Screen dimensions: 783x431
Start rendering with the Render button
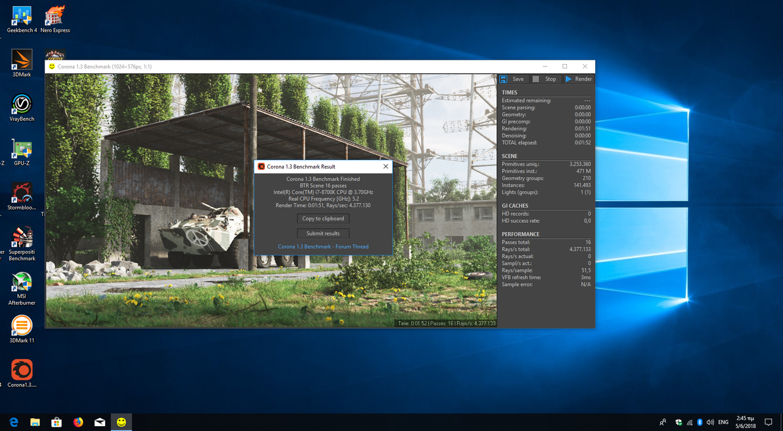(x=578, y=79)
